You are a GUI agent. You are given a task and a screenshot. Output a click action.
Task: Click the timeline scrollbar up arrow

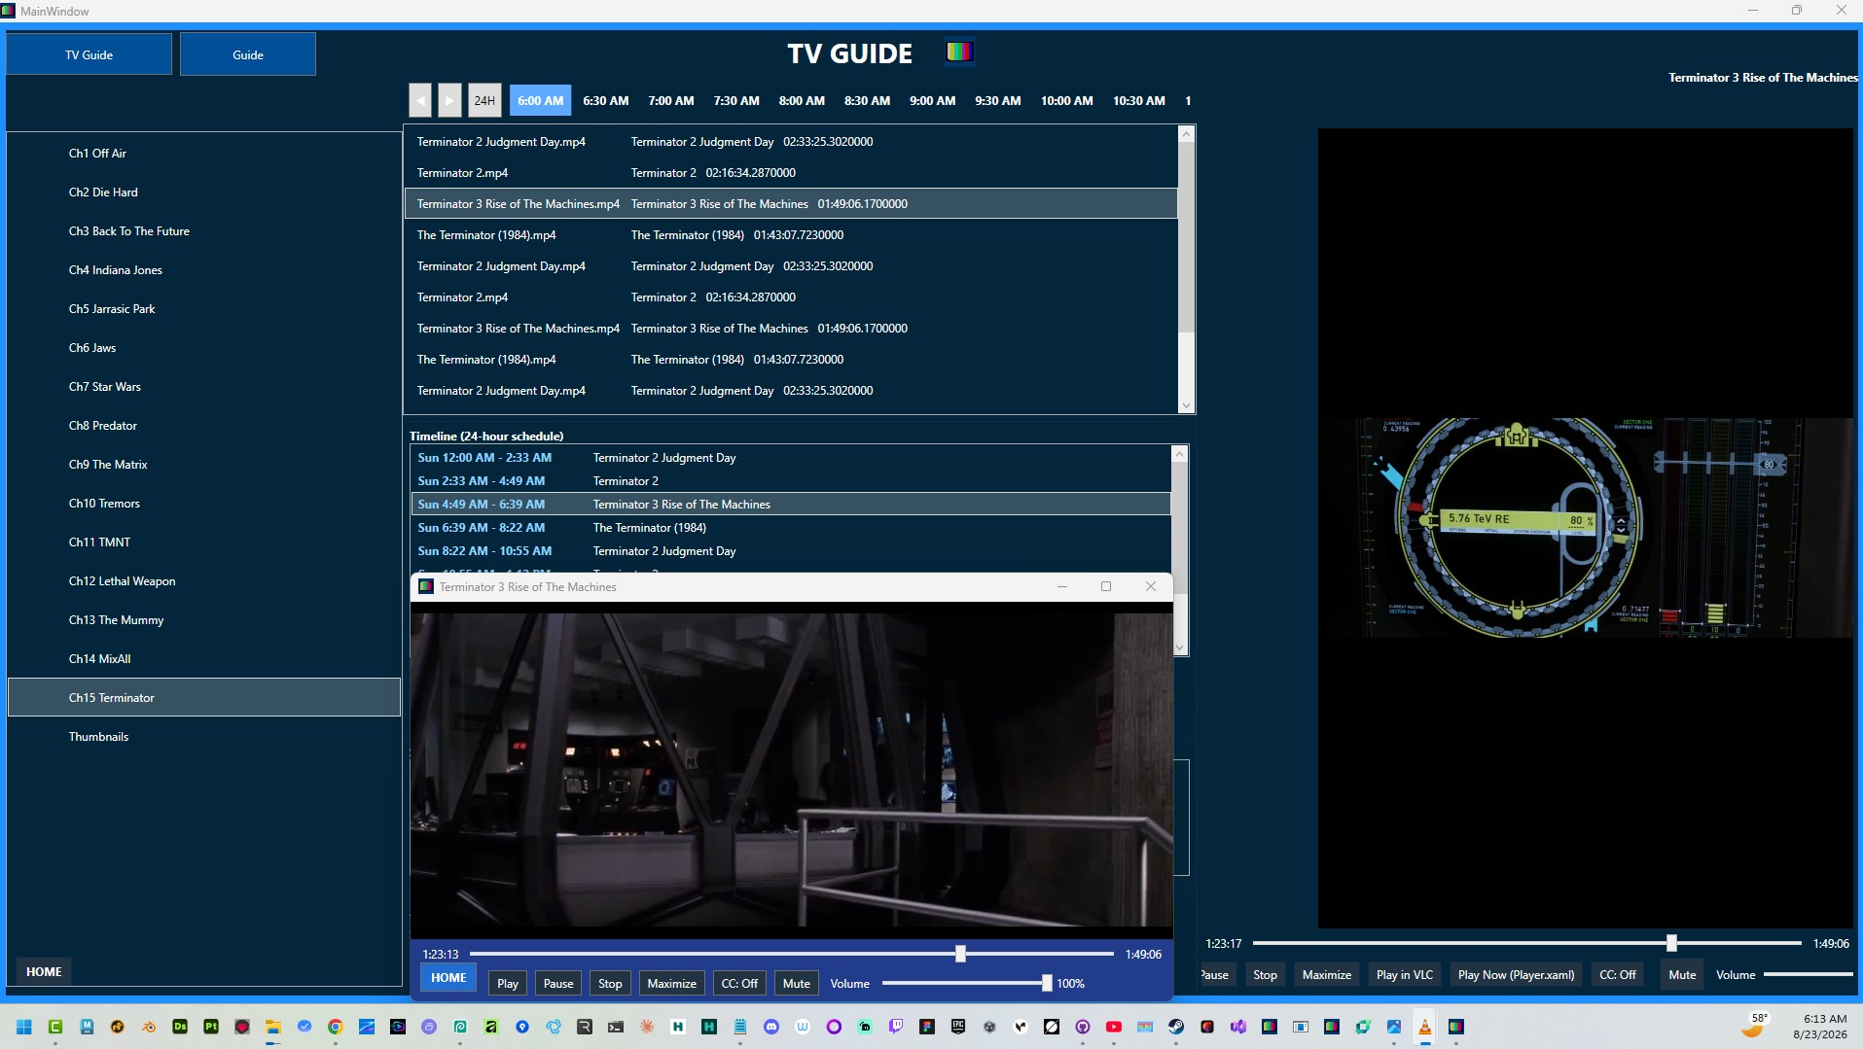[x=1180, y=454]
